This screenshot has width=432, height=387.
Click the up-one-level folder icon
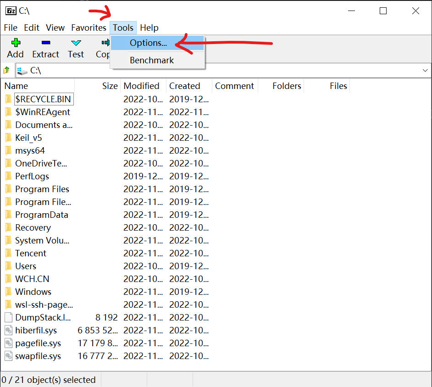(6, 71)
